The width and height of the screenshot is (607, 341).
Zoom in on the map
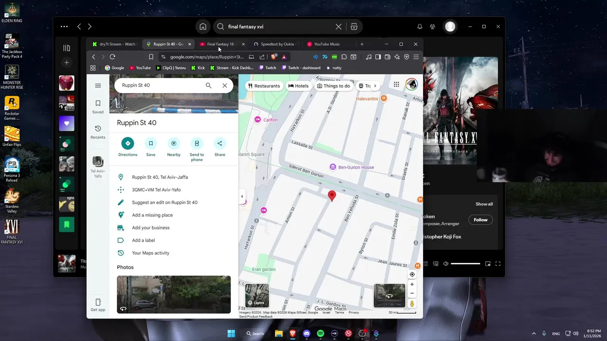412,285
